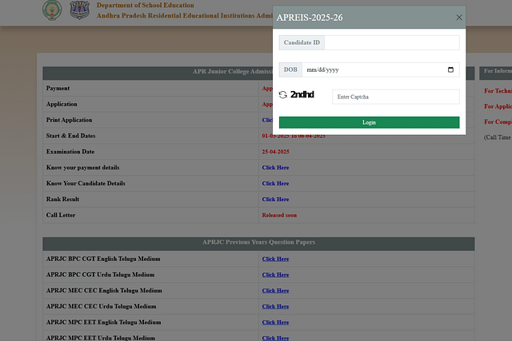Open Click Here for Rank Result
The width and height of the screenshot is (512, 341).
tap(275, 199)
